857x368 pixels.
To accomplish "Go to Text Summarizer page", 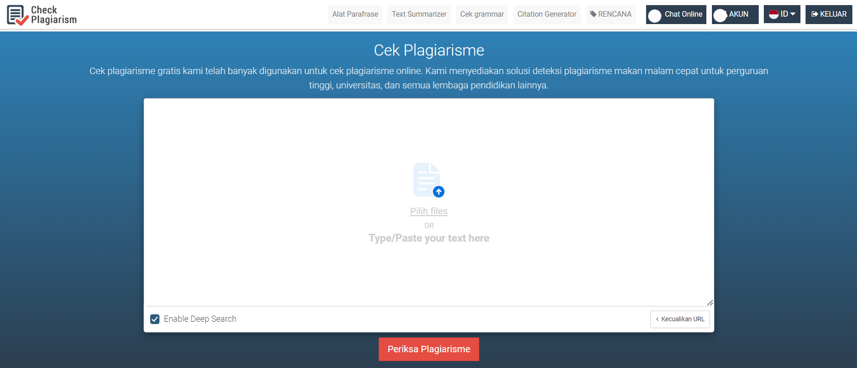I will pyautogui.click(x=419, y=14).
